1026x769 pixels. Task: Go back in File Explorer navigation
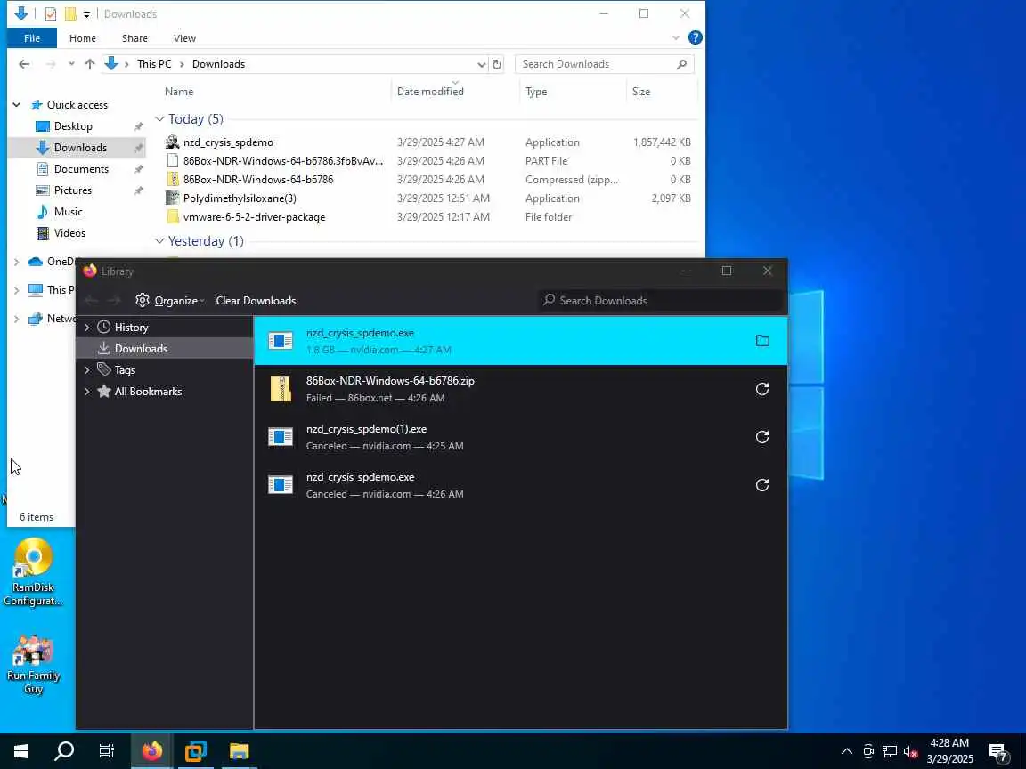24,64
